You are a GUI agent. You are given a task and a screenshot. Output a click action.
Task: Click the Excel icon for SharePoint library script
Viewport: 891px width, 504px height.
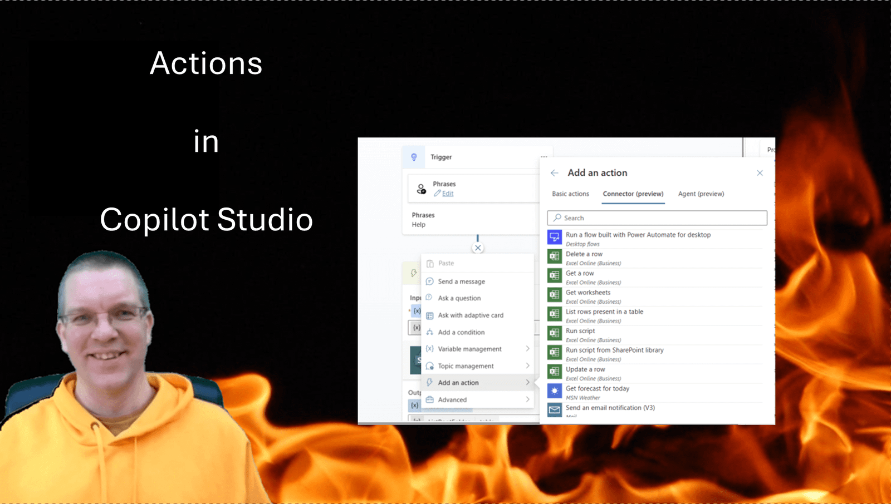click(x=555, y=353)
